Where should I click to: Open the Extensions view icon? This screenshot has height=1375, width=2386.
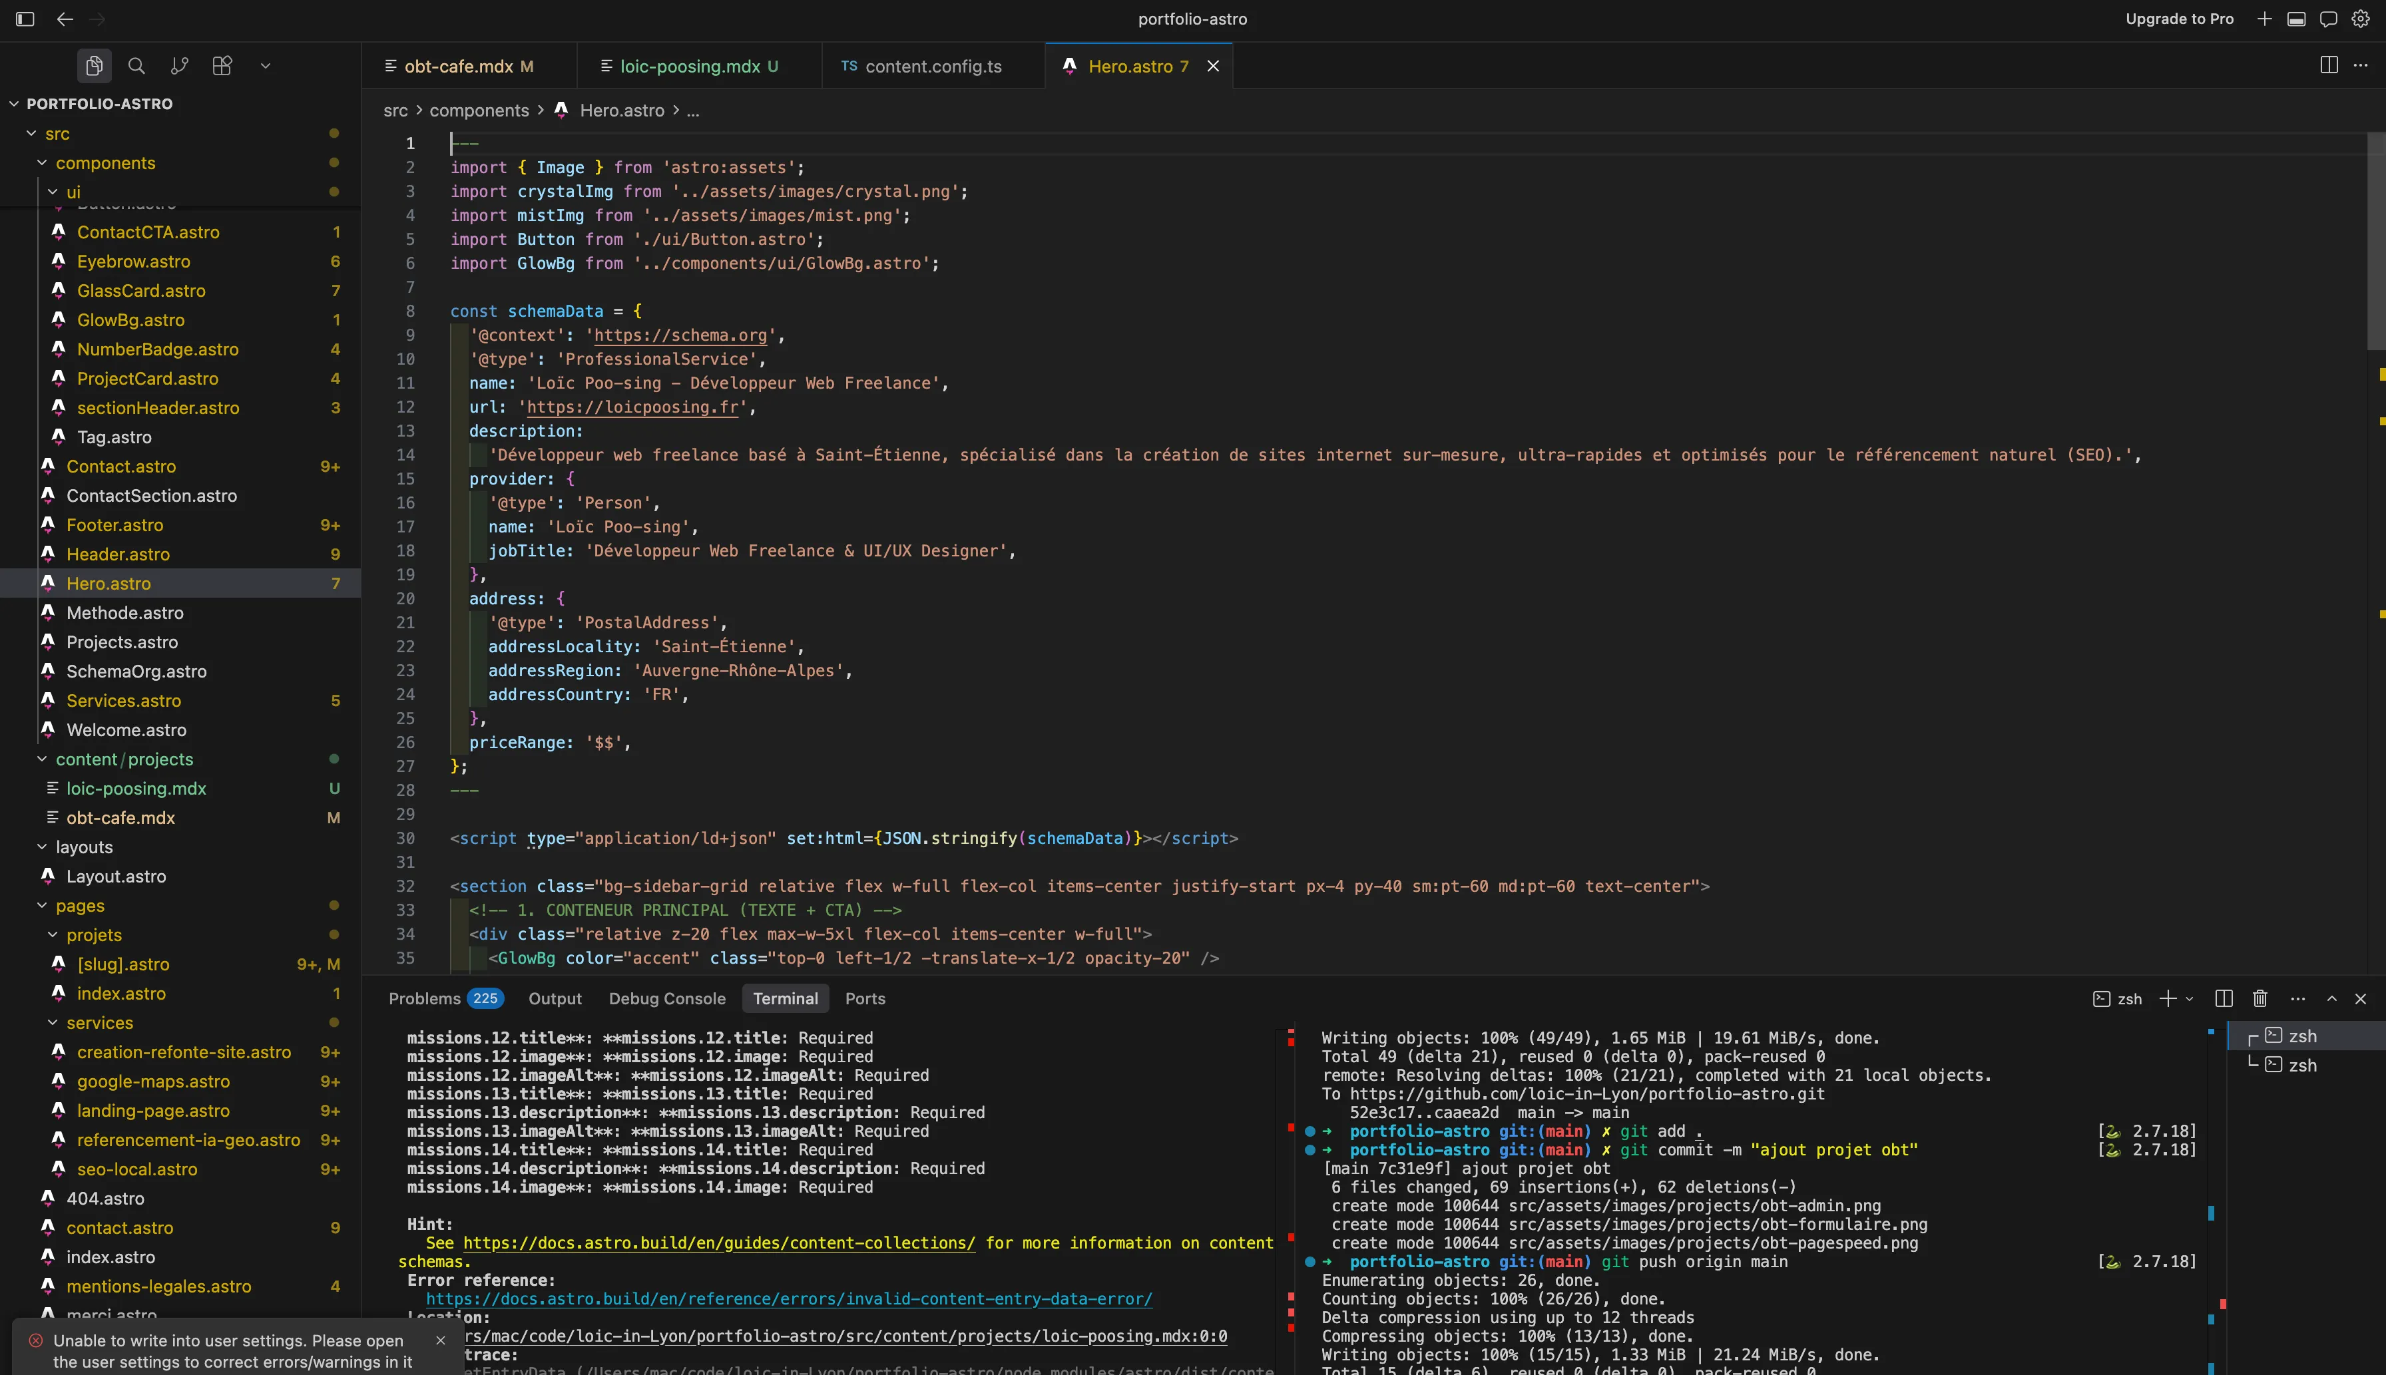tap(222, 66)
